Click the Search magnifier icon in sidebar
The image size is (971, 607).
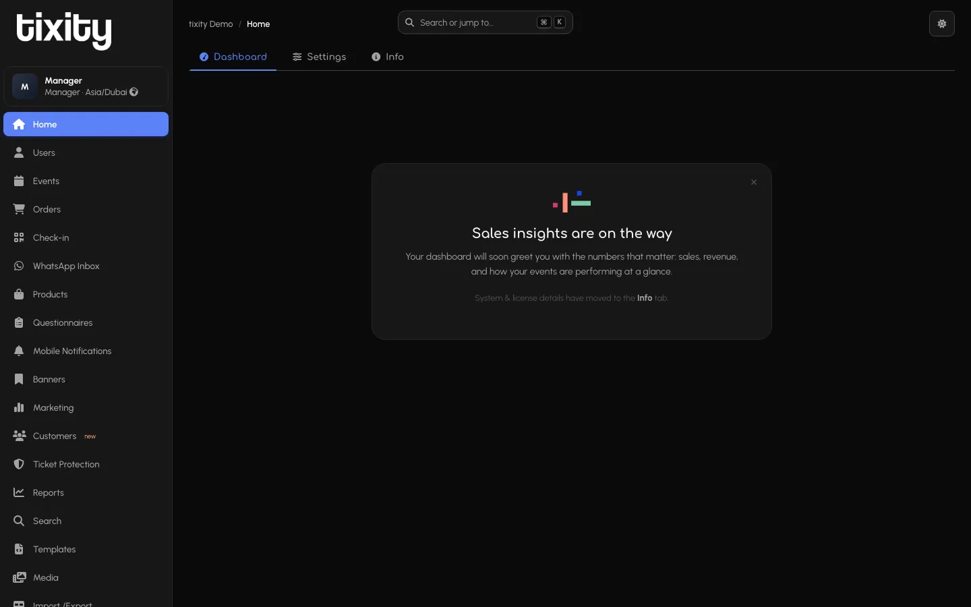(x=19, y=521)
